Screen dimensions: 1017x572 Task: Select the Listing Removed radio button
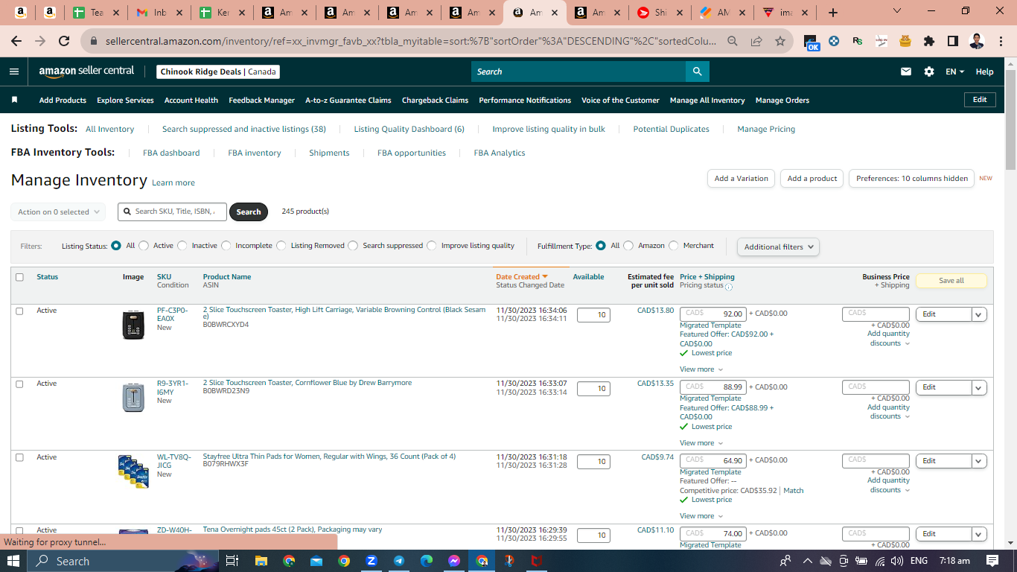tap(281, 246)
